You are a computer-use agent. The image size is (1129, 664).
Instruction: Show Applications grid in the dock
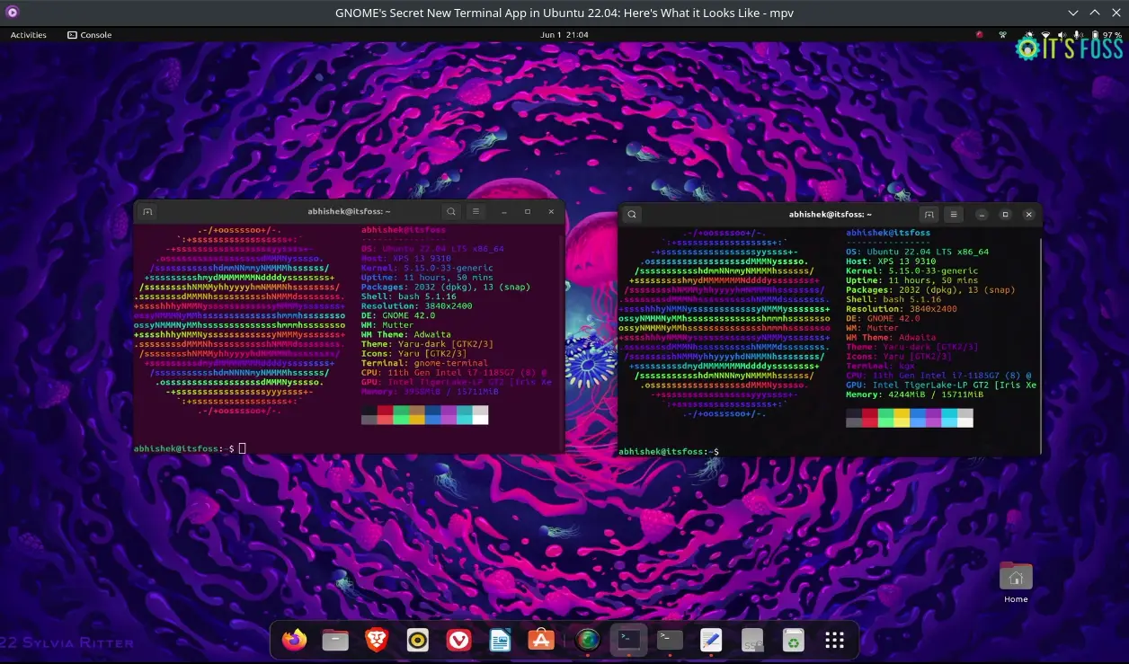[834, 640]
